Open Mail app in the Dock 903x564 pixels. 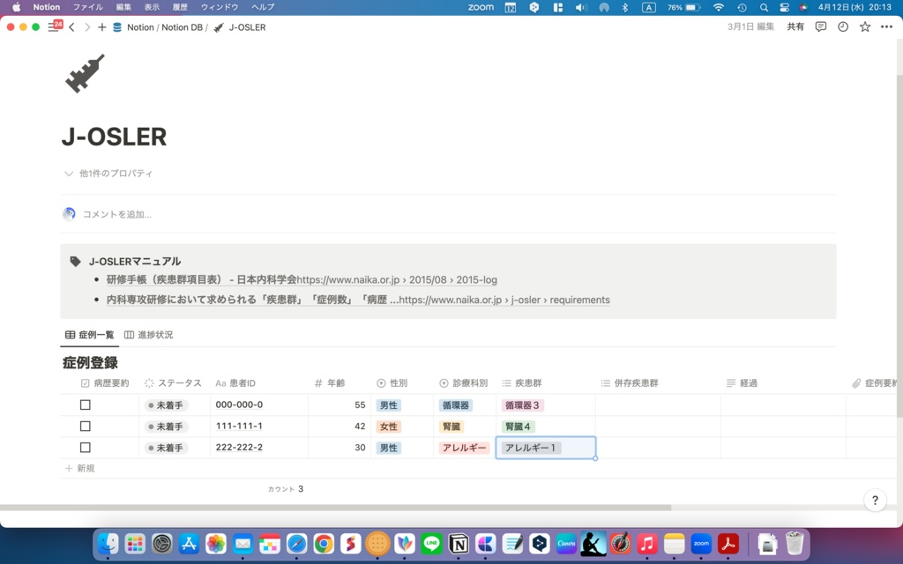click(x=243, y=543)
